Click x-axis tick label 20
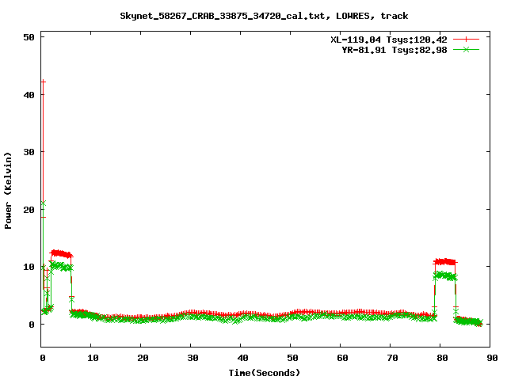This screenshot has width=507, height=380. coord(143,358)
